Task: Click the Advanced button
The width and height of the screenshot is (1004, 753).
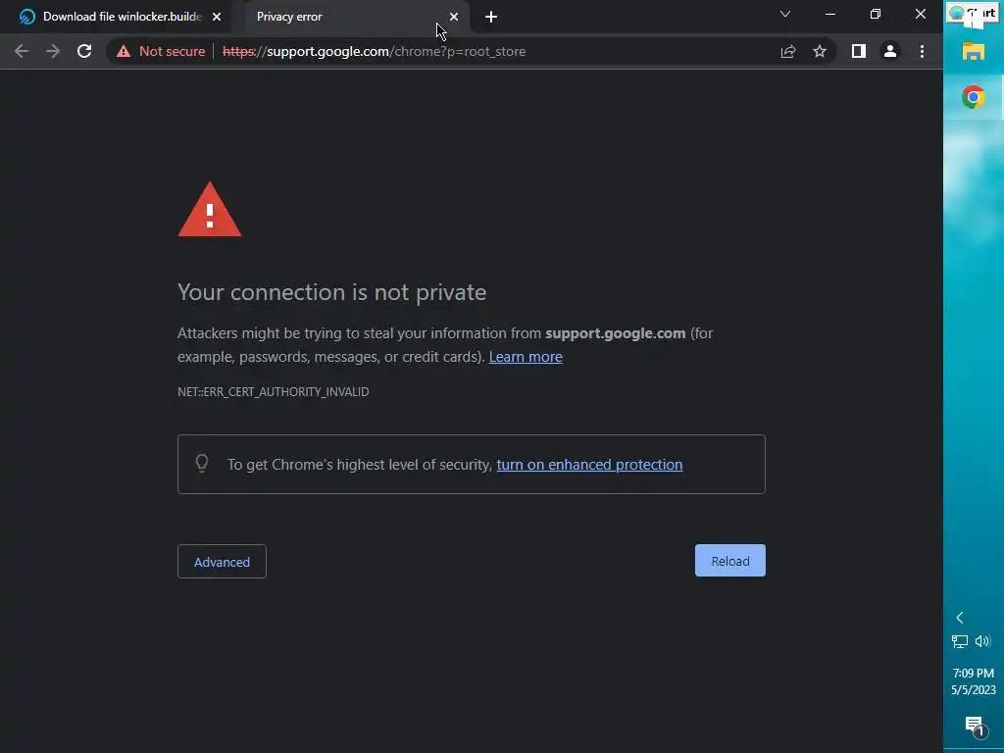Action: tap(222, 562)
